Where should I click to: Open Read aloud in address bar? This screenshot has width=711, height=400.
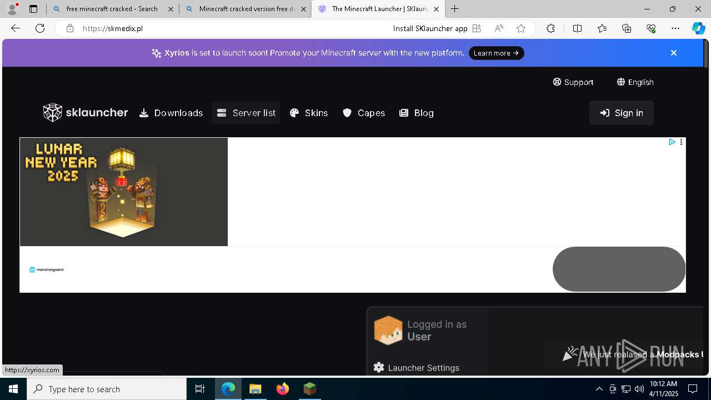coord(499,28)
